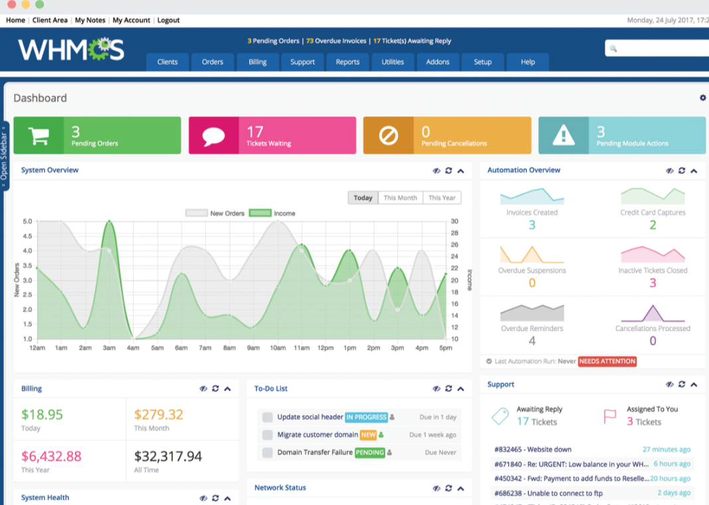
Task: Open the Pending Cancellations summary tile
Action: pyautogui.click(x=447, y=136)
